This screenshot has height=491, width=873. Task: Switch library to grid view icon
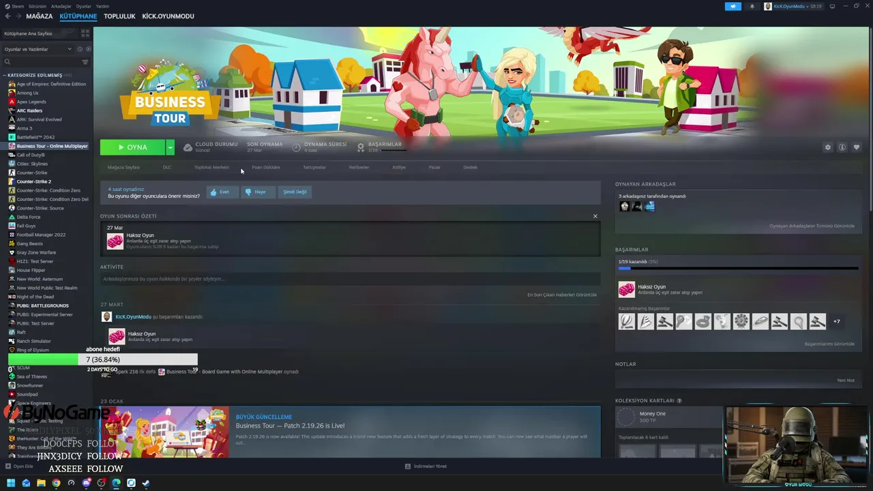click(x=85, y=33)
